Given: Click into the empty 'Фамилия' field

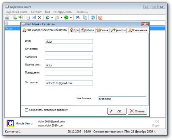Looking at the screenshot, I should coord(69,57).
